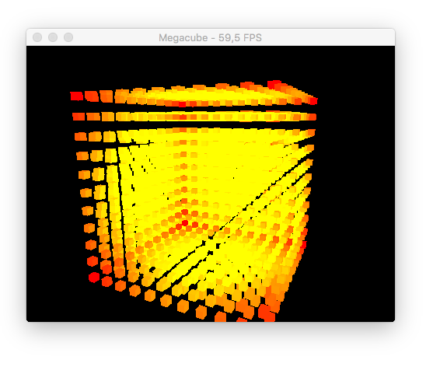This screenshot has height=367, width=433.
Task: Close the Megacube window
Action: coord(37,37)
